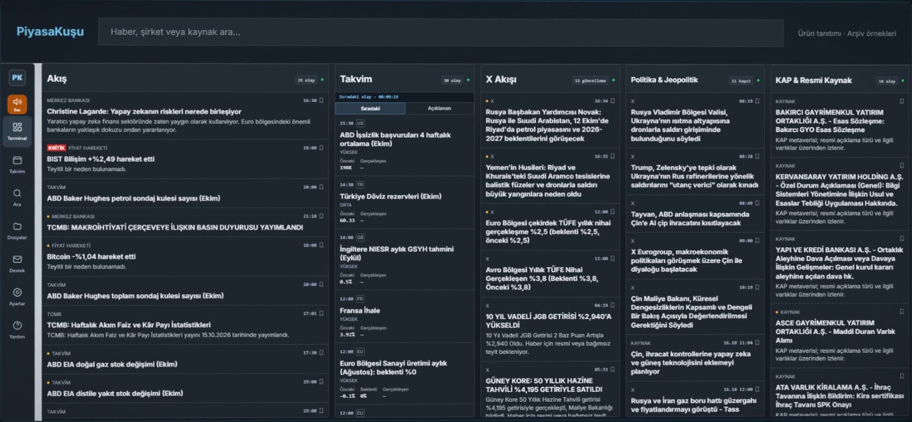Bookmark KERVANSARAY YATIRIM HOLDİNG disclosure
This screenshot has height=422, width=912.
[x=902, y=166]
